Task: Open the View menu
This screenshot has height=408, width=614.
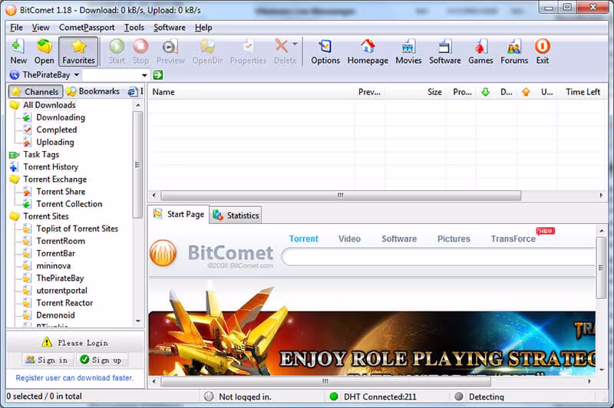Action: [41, 28]
